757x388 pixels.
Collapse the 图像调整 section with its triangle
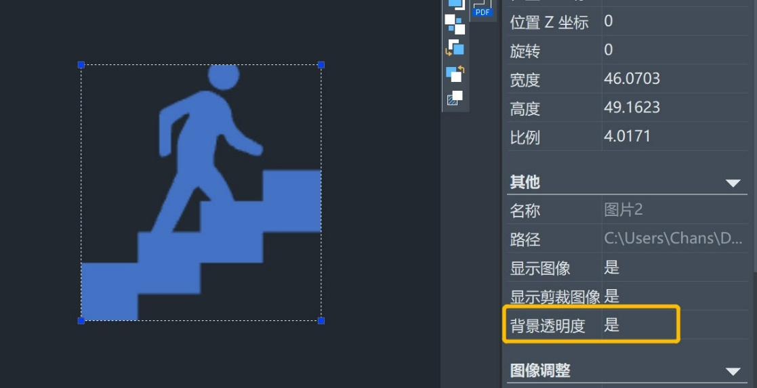[733, 371]
